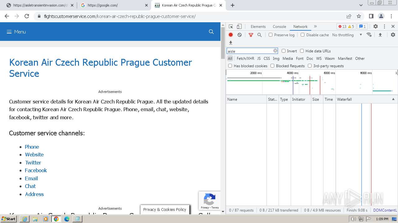
Task: Tick the Invert filter checkbox
Action: [x=284, y=51]
